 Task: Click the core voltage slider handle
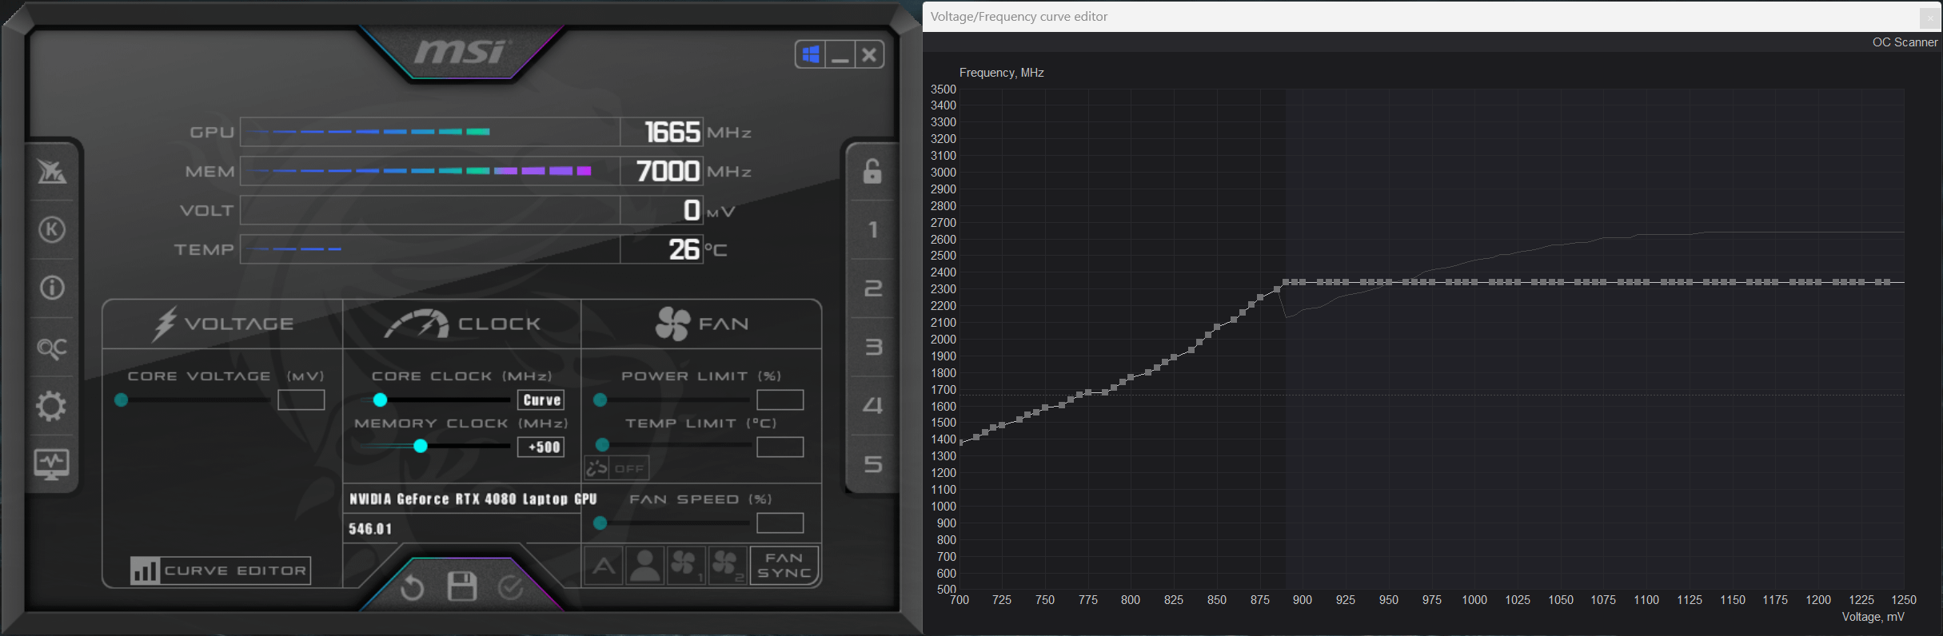click(x=122, y=399)
